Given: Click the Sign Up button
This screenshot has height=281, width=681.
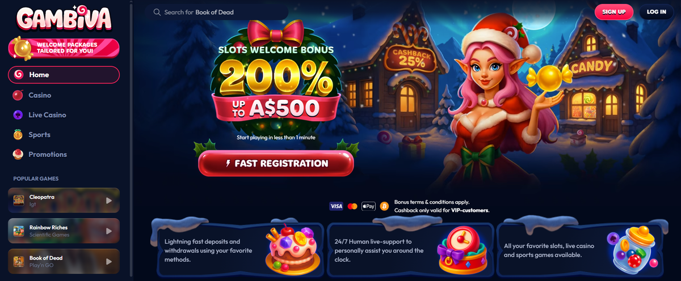Looking at the screenshot, I should coord(614,12).
